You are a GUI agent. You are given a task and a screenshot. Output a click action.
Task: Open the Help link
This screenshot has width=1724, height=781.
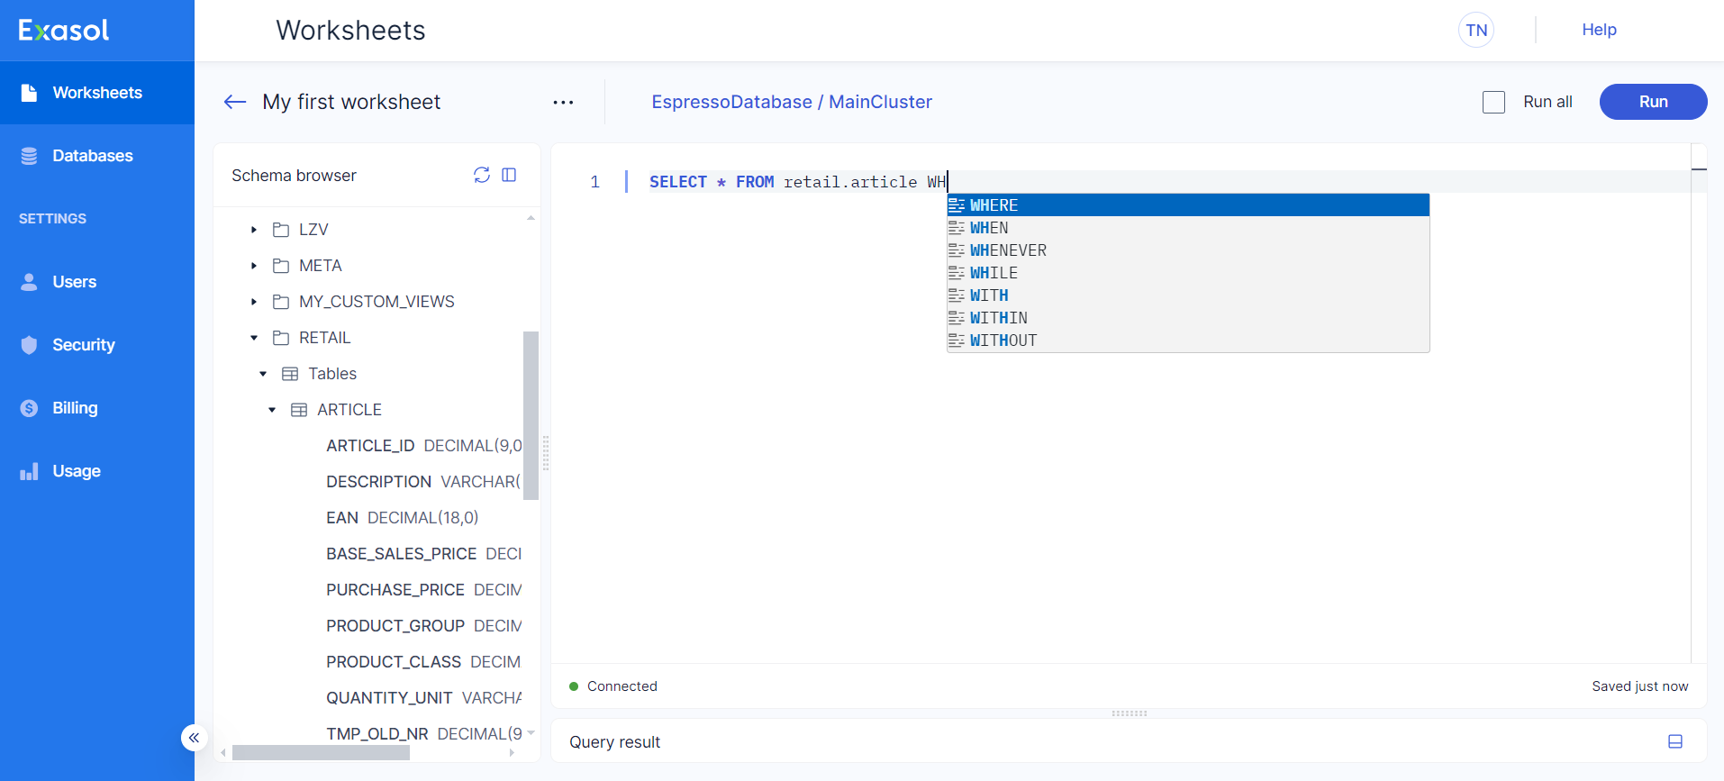pos(1599,30)
